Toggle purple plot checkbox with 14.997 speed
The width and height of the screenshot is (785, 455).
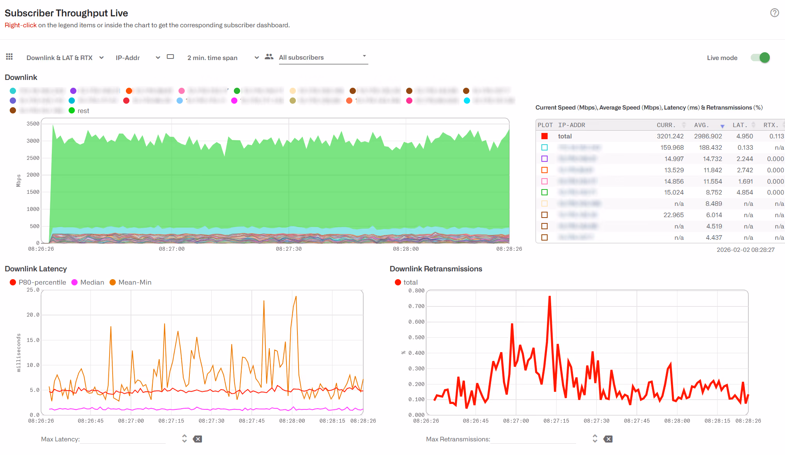(x=545, y=159)
